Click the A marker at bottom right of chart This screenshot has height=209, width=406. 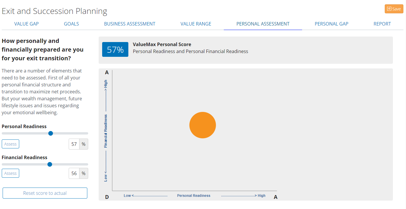(x=275, y=197)
